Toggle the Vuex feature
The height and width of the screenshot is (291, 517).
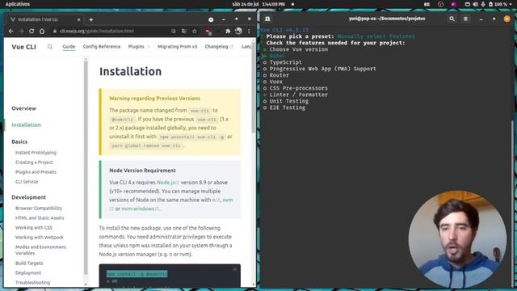click(273, 82)
